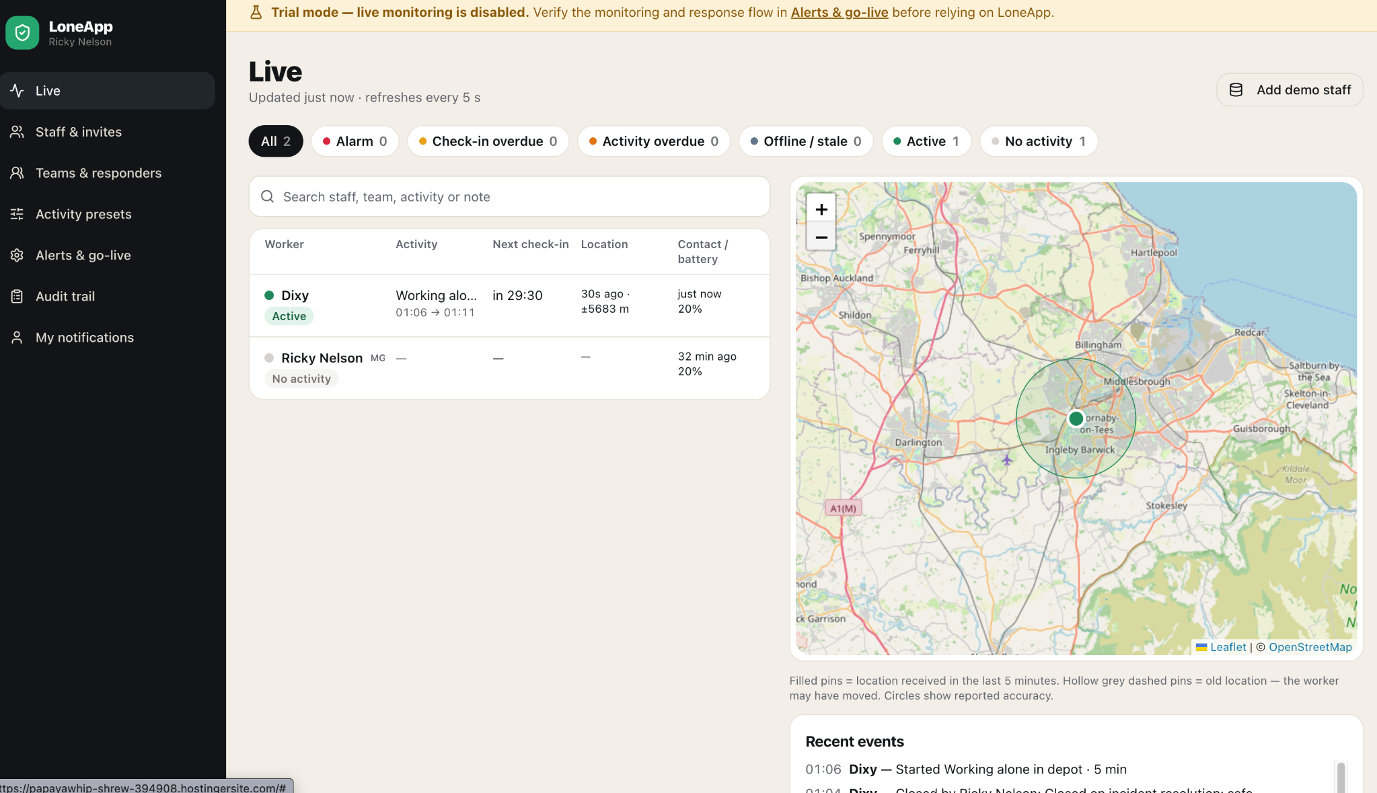Screen dimensions: 1377x793
Task: Click the ±5683 m location cell
Action: pos(605,309)
